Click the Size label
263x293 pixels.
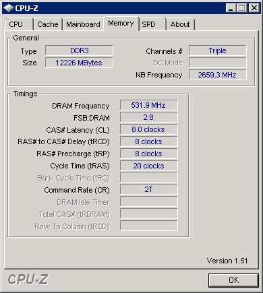pyautogui.click(x=30, y=63)
